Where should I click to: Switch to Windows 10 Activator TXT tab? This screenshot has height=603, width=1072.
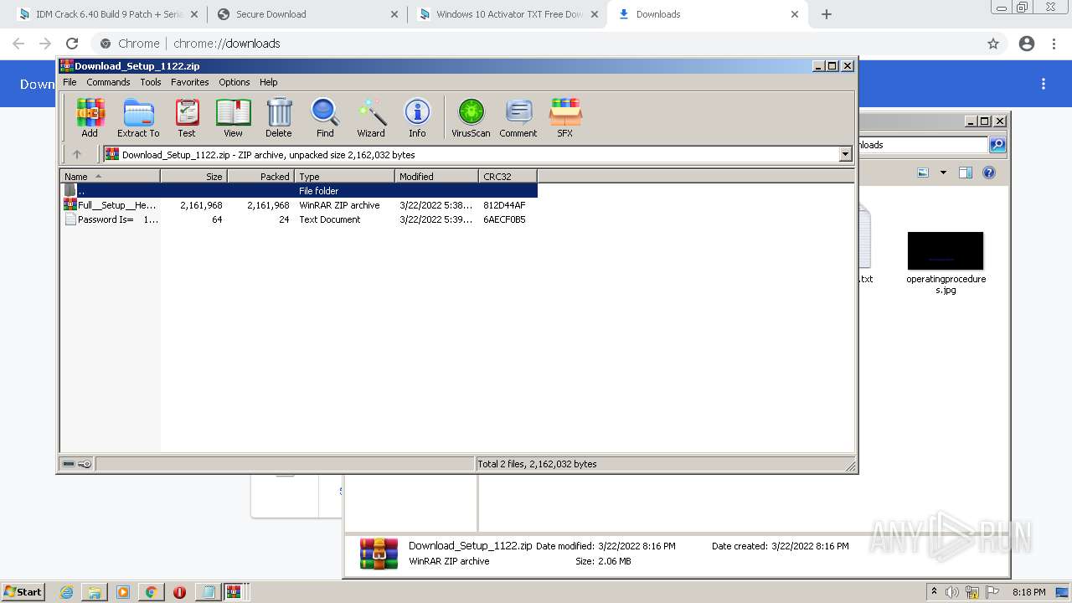[x=508, y=14]
